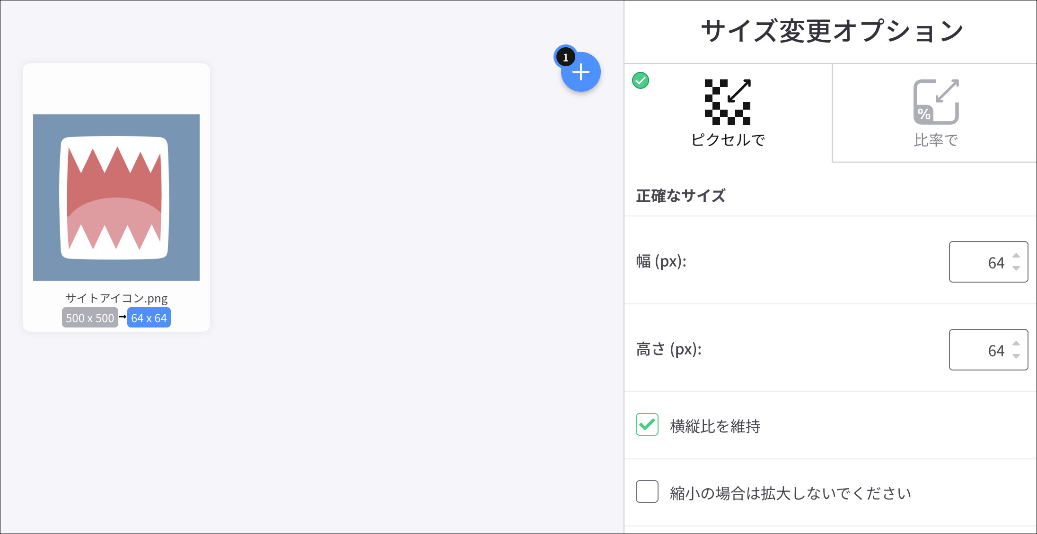
Task: Select the サイトアイコン.png thumbnail image
Action: point(116,198)
